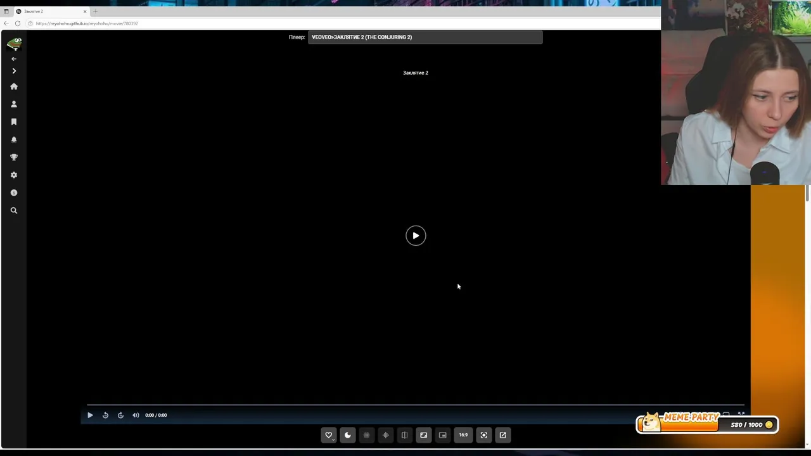Skip forward using the forward button
This screenshot has width=811, height=456.
click(x=120, y=415)
